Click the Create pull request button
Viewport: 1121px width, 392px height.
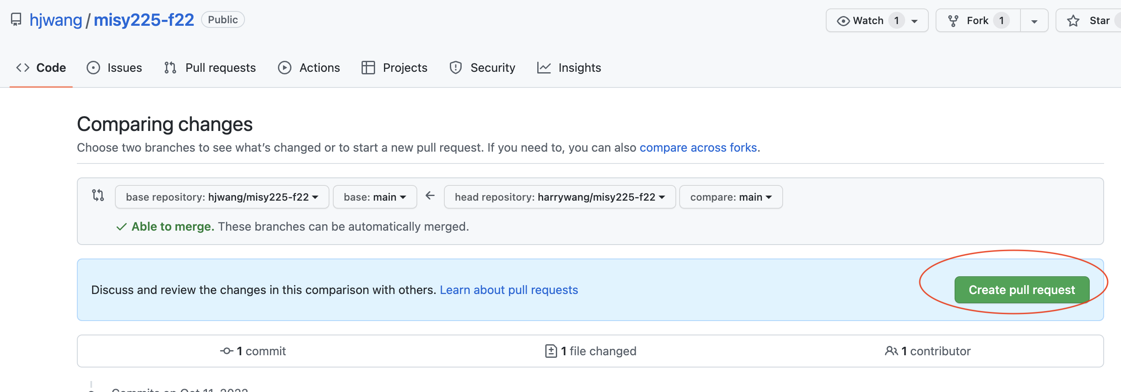click(1022, 290)
